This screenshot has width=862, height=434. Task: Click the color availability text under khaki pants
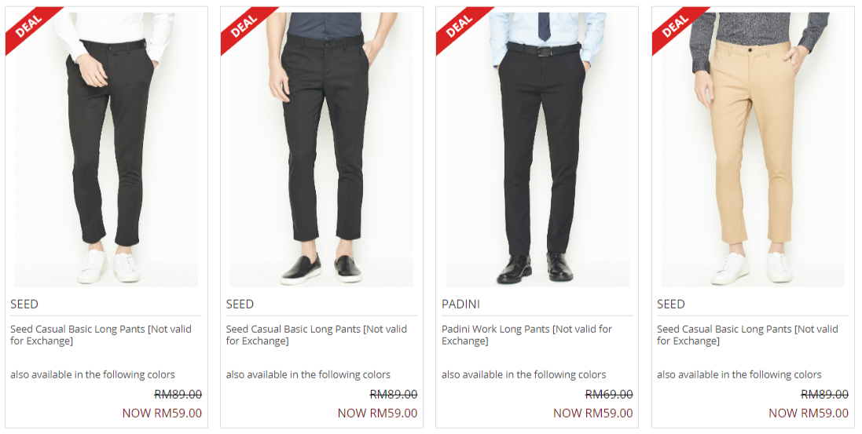(739, 374)
